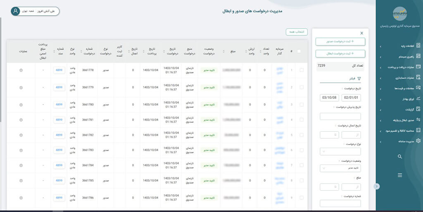Collapse sidebar using the round arrow handle
The height and width of the screenshot is (212, 423).
(x=376, y=186)
